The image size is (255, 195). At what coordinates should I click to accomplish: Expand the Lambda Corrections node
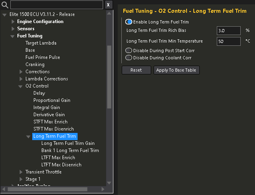pos(21,79)
